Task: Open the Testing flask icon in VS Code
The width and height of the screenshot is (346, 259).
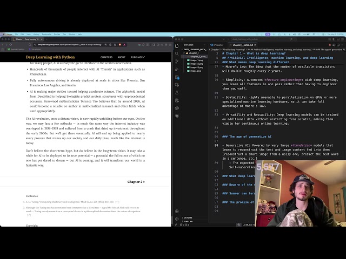Action: click(177, 92)
